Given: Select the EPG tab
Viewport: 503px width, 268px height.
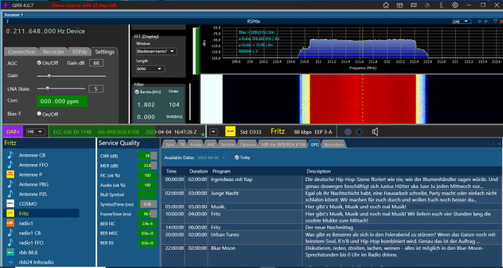Looking at the screenshot, I should point(314,145).
